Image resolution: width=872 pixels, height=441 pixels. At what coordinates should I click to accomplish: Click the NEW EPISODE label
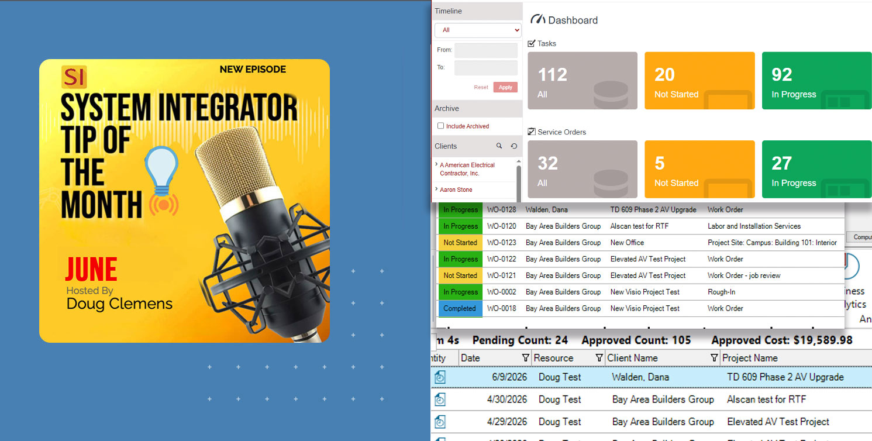coord(253,69)
